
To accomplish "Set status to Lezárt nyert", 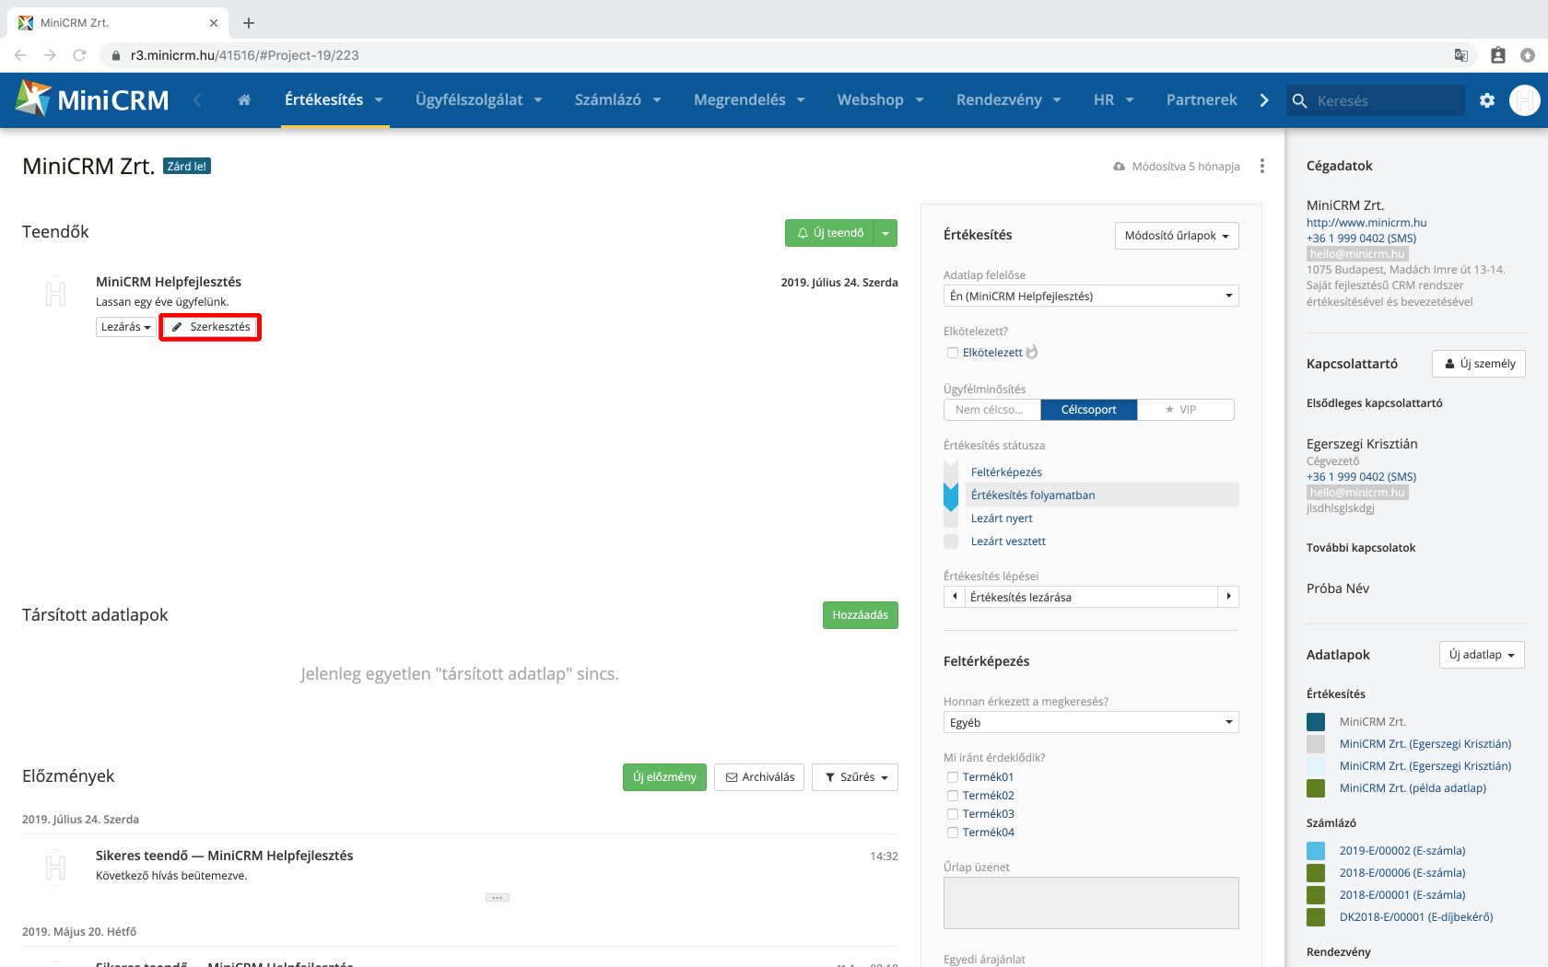I will [1002, 518].
